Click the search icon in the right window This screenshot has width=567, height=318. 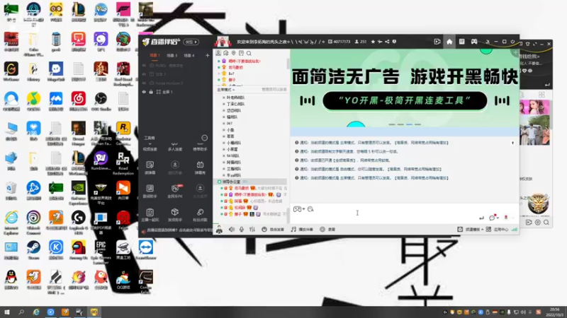546,223
